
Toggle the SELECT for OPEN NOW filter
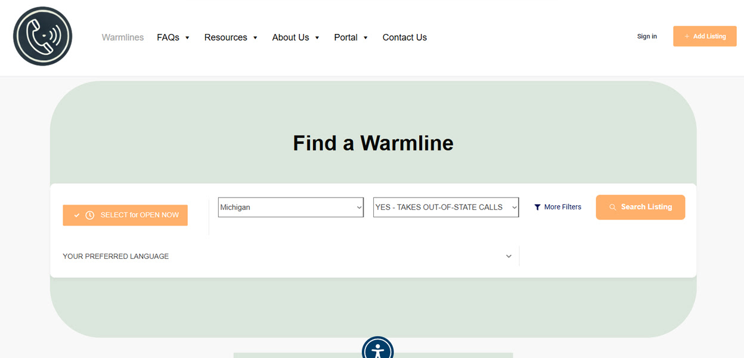(125, 215)
